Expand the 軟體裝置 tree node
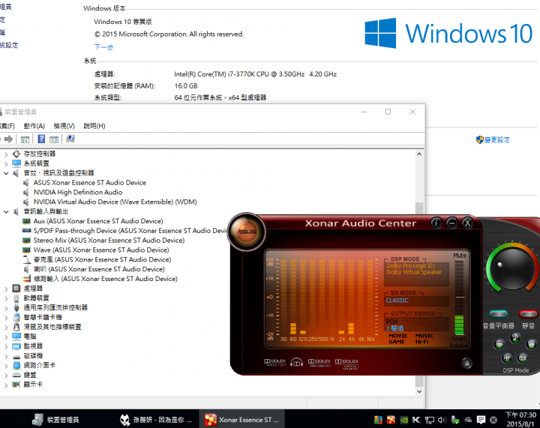This screenshot has width=540, height=428. (6, 298)
